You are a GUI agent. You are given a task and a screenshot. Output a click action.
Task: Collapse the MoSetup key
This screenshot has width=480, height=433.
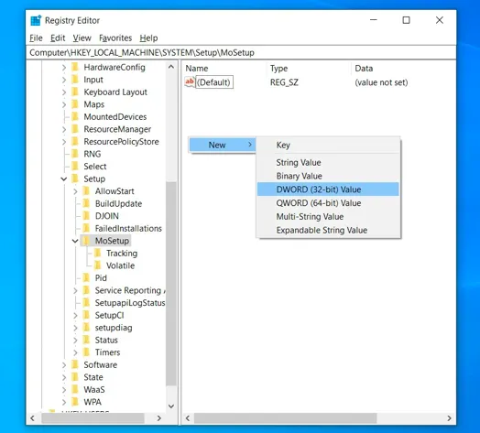tap(75, 241)
